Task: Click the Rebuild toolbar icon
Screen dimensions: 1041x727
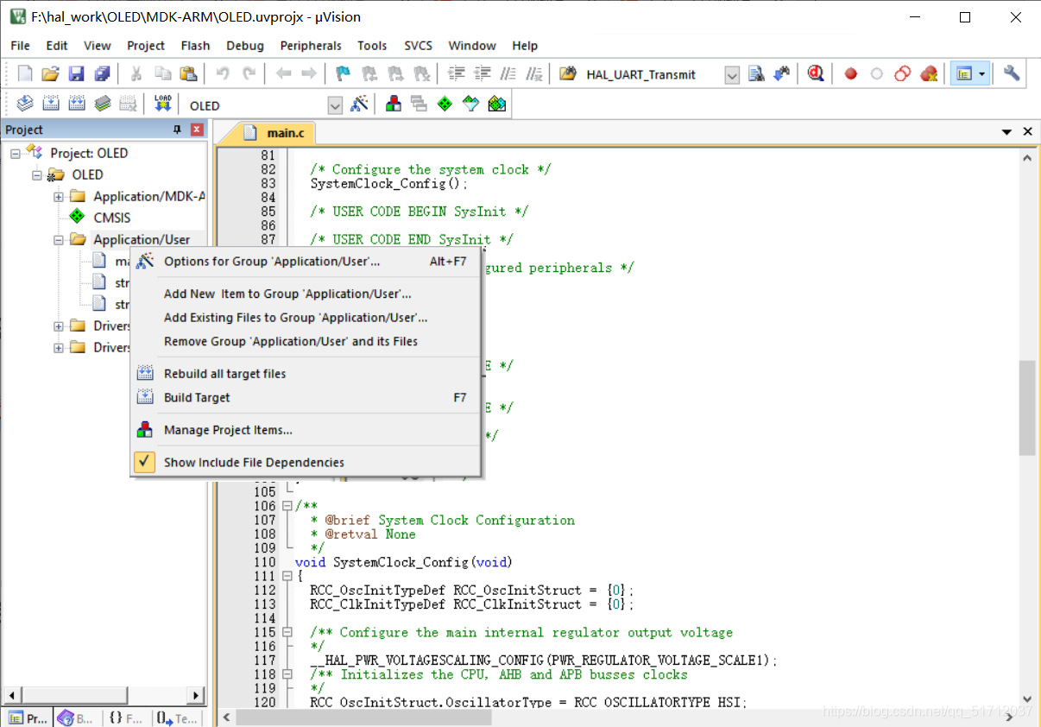Action: (77, 104)
